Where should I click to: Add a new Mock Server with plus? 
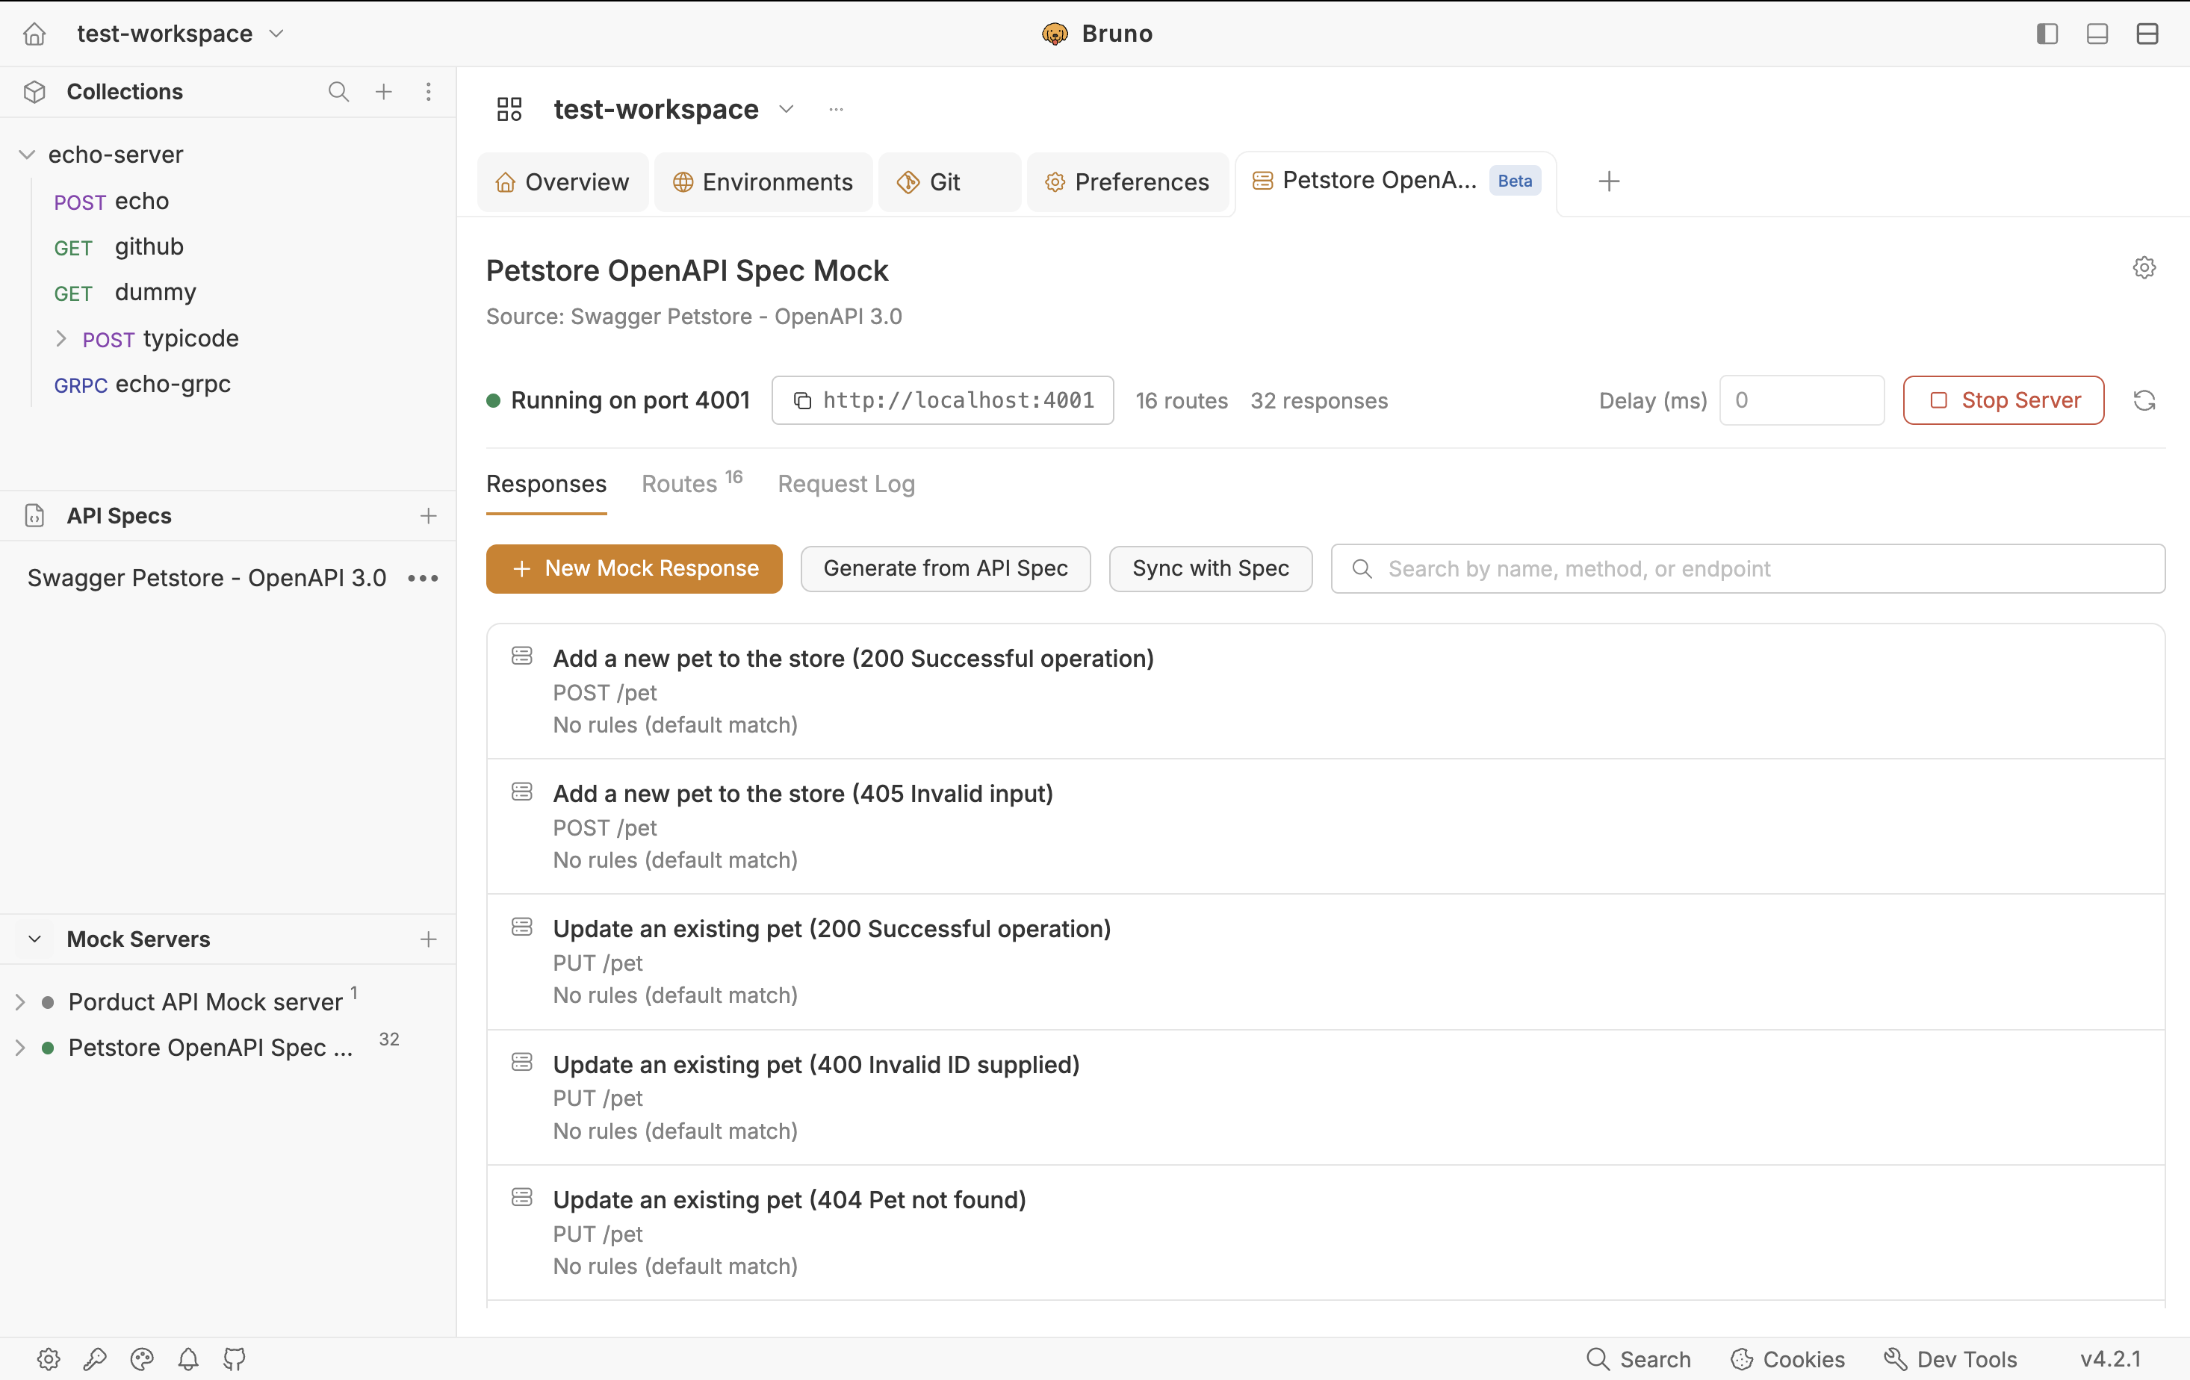click(428, 939)
